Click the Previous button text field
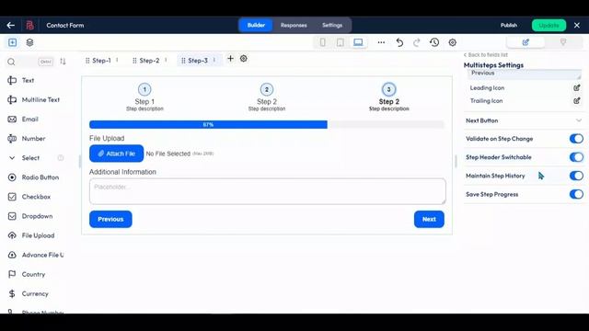589x331 pixels. tap(525, 74)
